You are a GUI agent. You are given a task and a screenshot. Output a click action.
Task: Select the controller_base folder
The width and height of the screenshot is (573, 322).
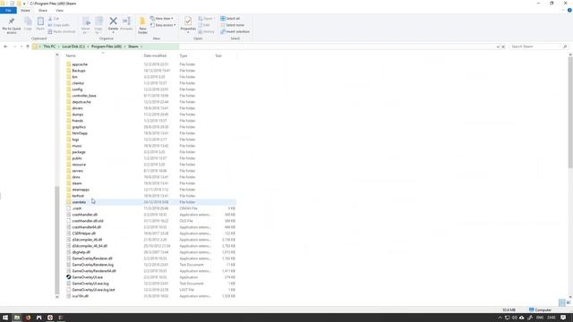(x=84, y=96)
